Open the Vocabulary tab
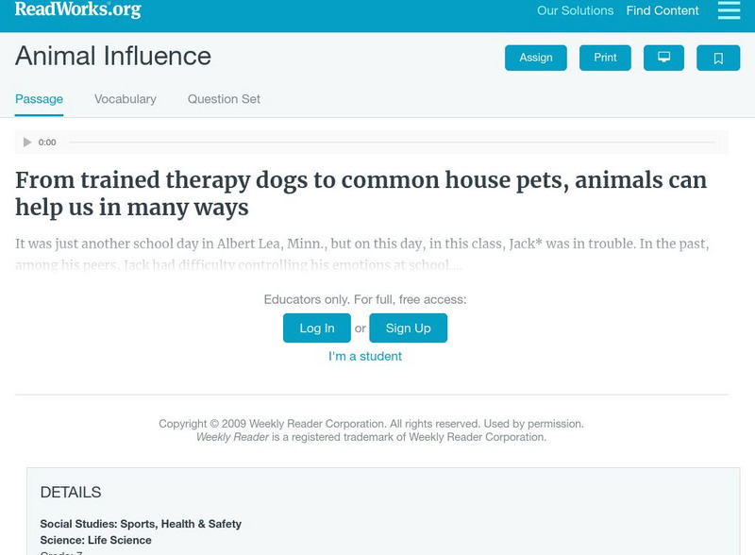This screenshot has width=755, height=555. click(126, 99)
